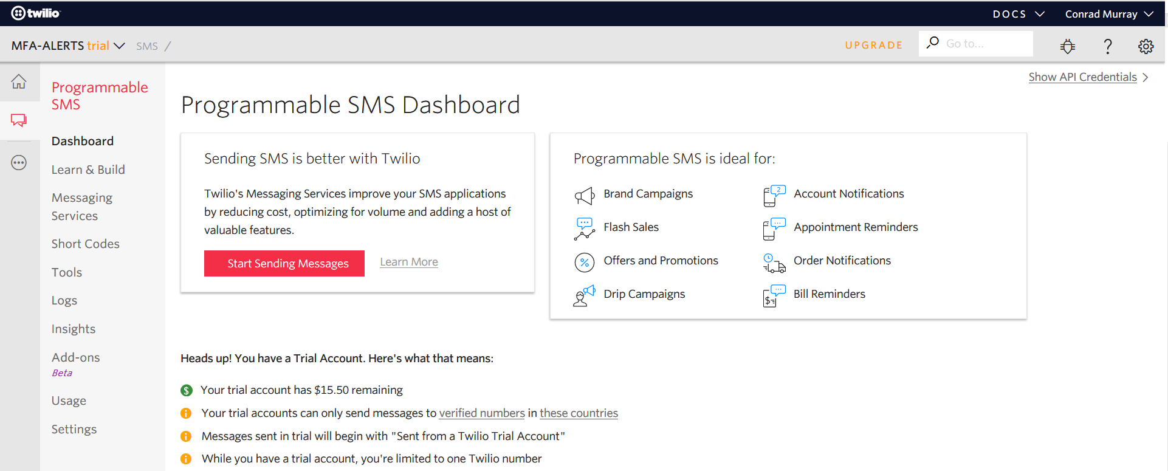Select the Bill Reminders label
This screenshot has height=471, width=1168.
830,294
